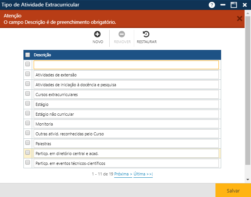The height and width of the screenshot is (197, 251).
Task: Click the scrollbar down arrow
Action: (x=248, y=180)
